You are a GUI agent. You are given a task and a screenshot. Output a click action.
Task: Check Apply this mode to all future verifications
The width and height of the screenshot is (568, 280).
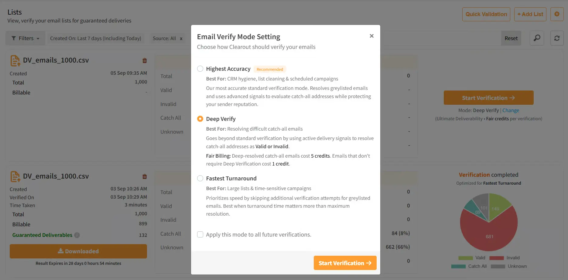coord(200,234)
